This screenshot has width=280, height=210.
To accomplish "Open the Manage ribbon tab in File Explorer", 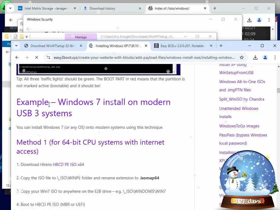I will click(81, 37).
